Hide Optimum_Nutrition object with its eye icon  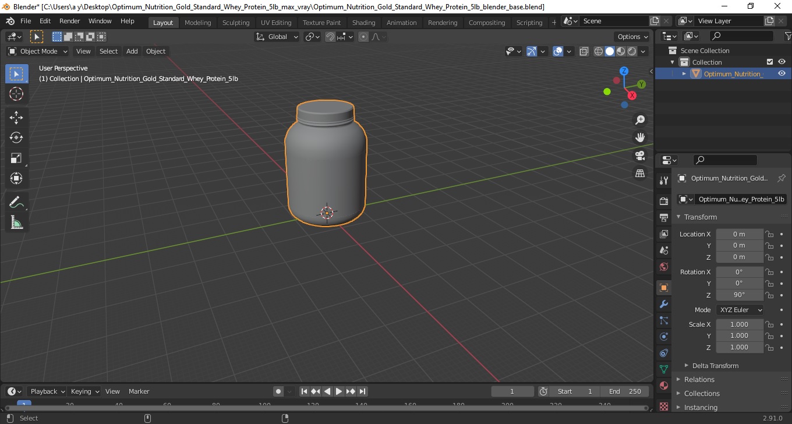click(x=782, y=73)
